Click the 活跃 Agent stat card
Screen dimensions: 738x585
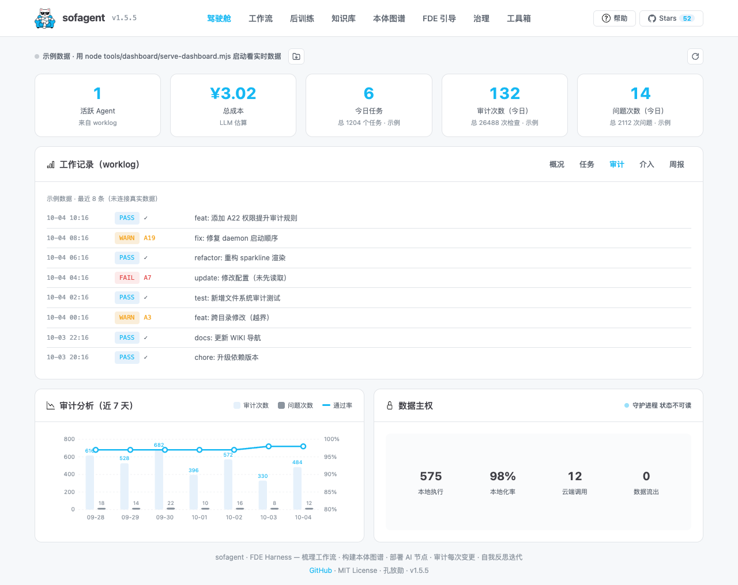[x=98, y=105]
